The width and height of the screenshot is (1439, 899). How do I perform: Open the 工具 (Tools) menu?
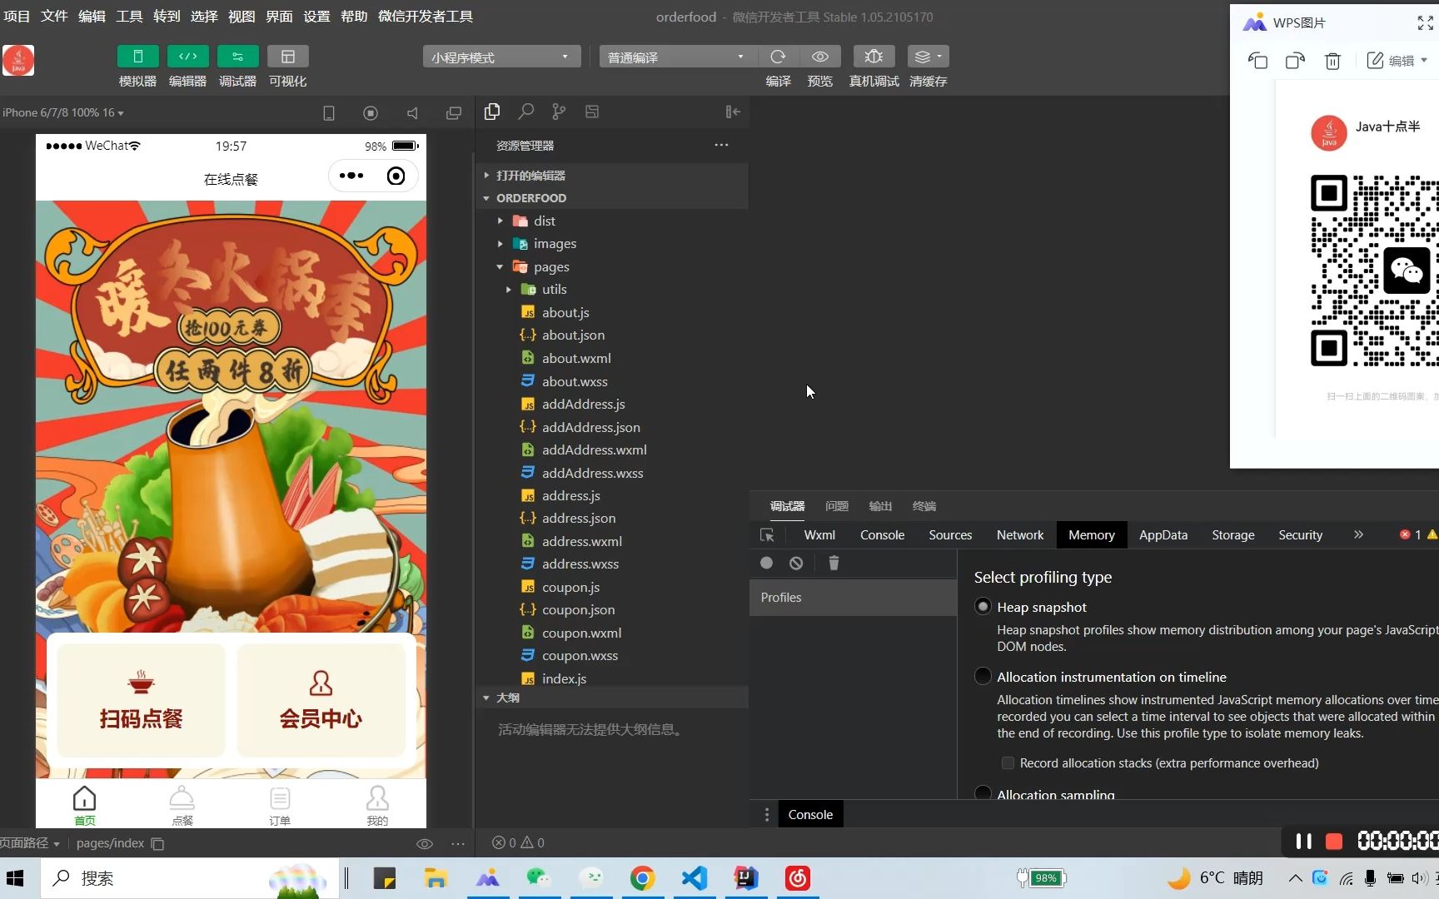(129, 16)
